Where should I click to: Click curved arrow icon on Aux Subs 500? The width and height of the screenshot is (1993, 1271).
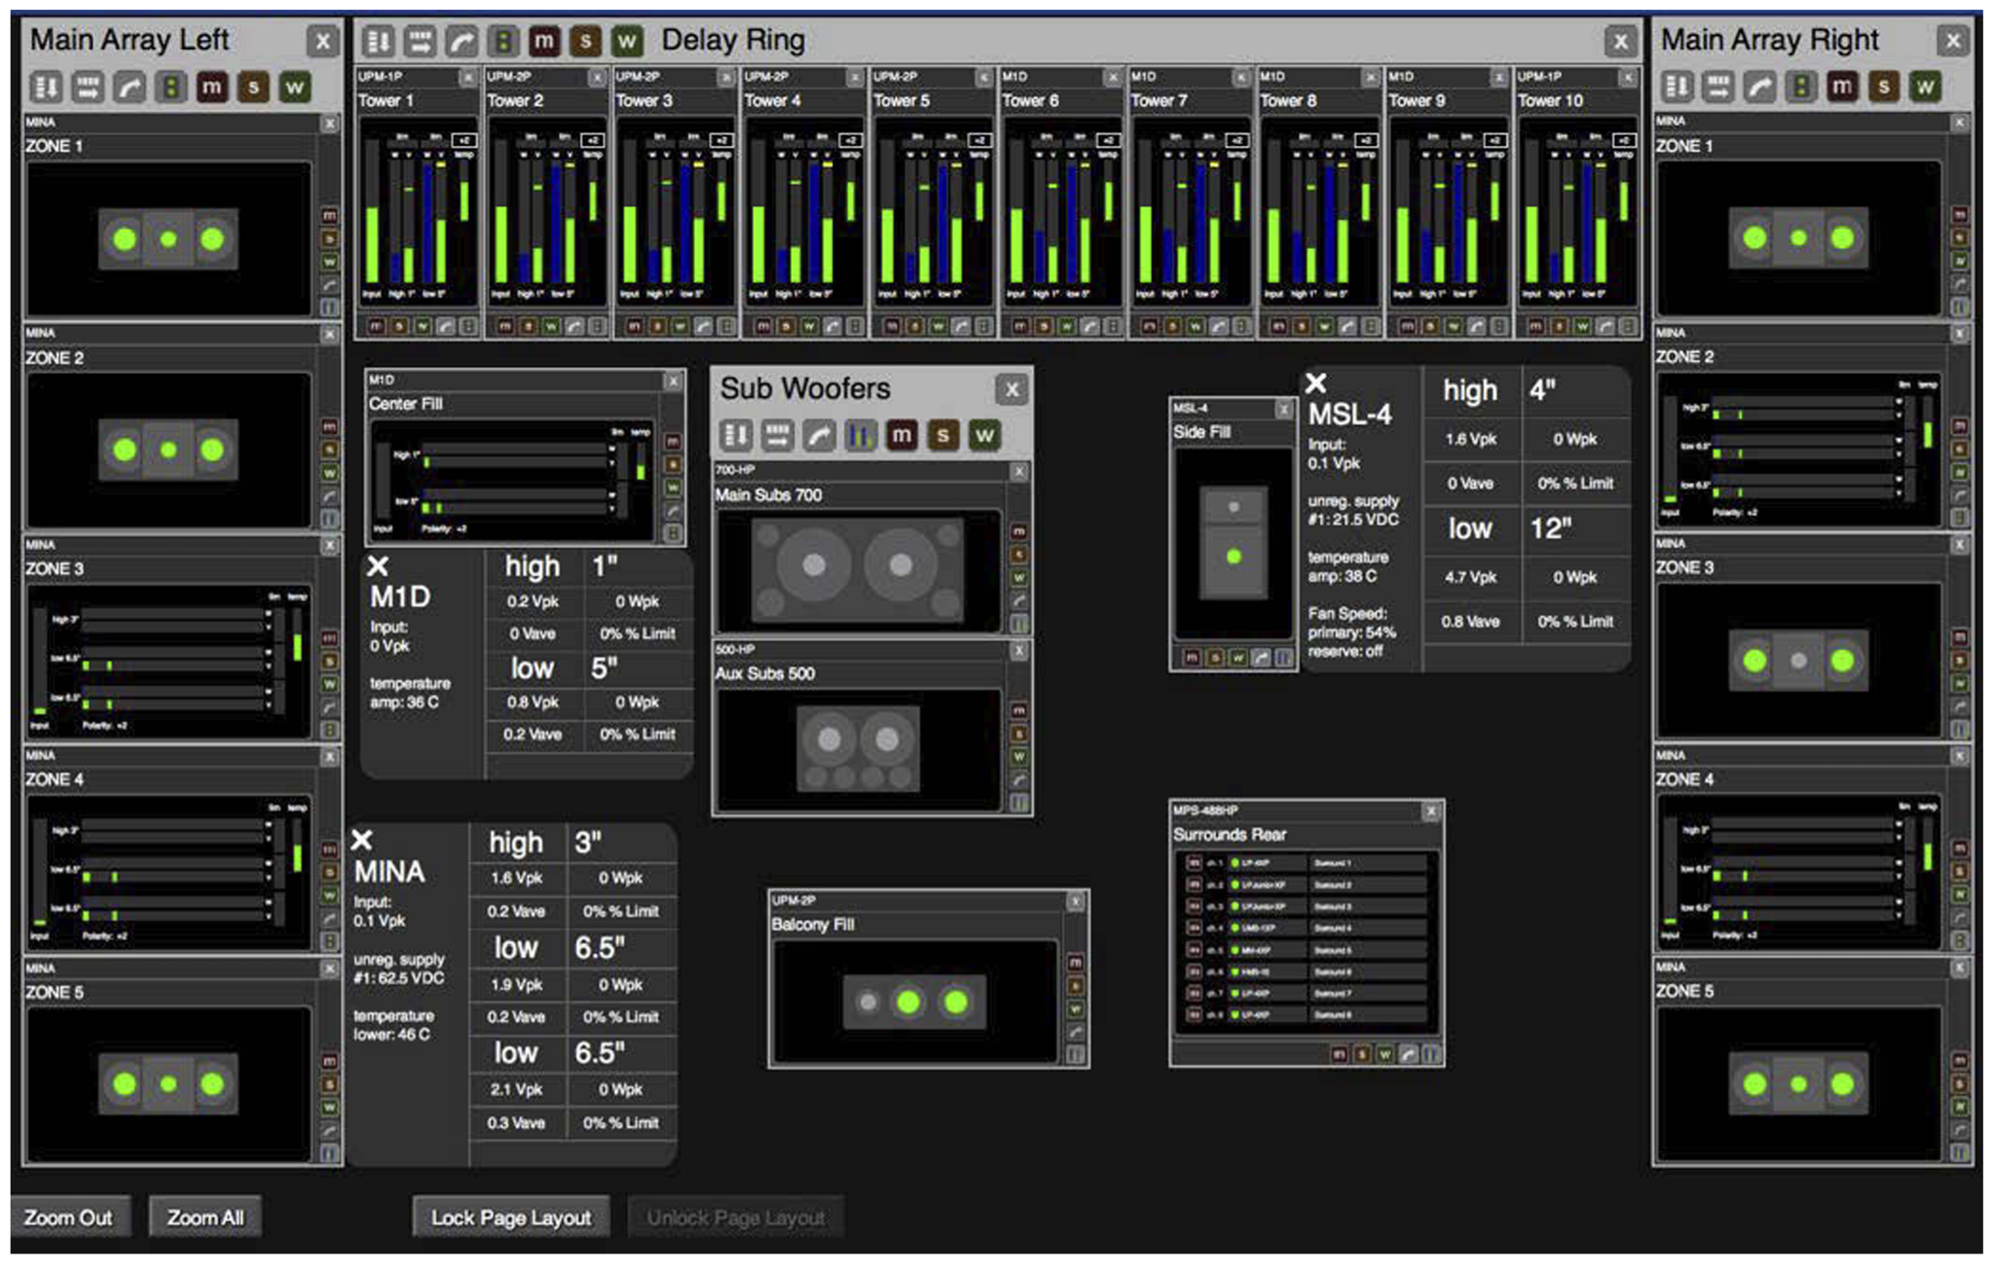[1019, 779]
